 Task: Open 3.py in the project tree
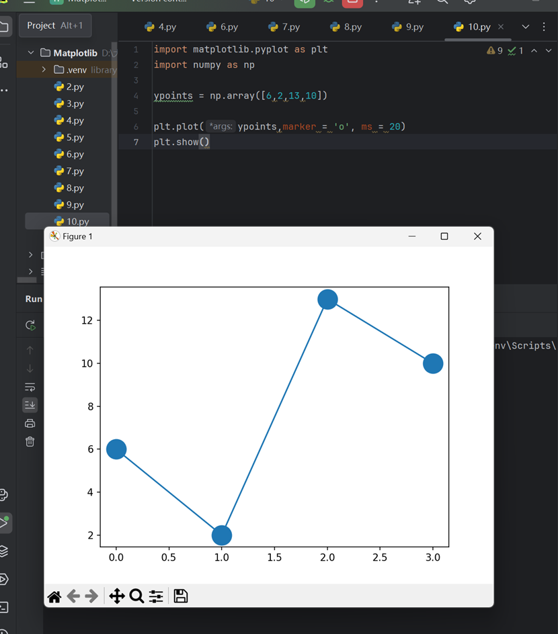click(x=69, y=103)
